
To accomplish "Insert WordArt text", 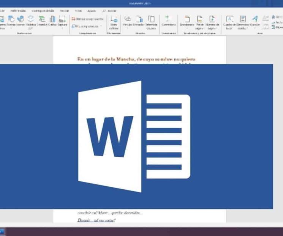I will (255, 22).
